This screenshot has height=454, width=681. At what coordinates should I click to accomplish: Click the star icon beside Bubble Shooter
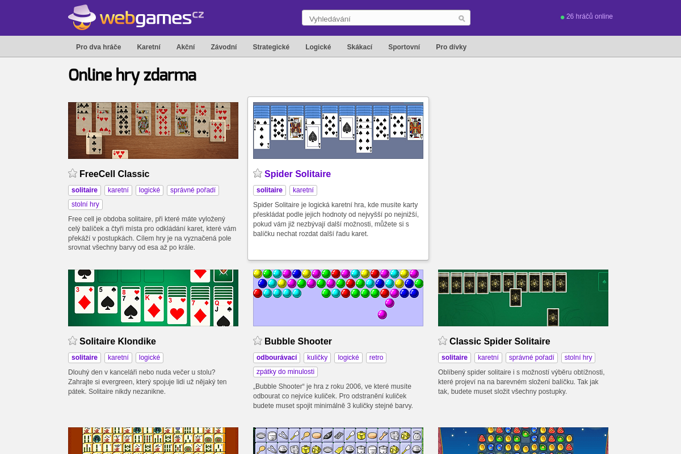[257, 340]
